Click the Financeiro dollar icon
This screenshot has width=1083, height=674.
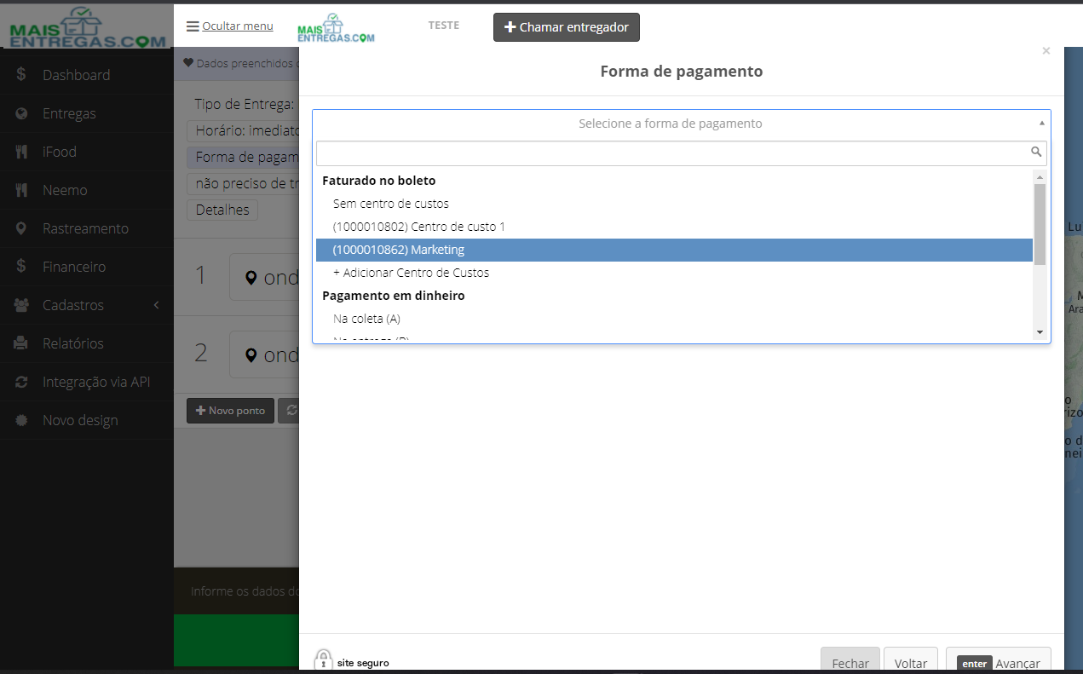click(21, 267)
